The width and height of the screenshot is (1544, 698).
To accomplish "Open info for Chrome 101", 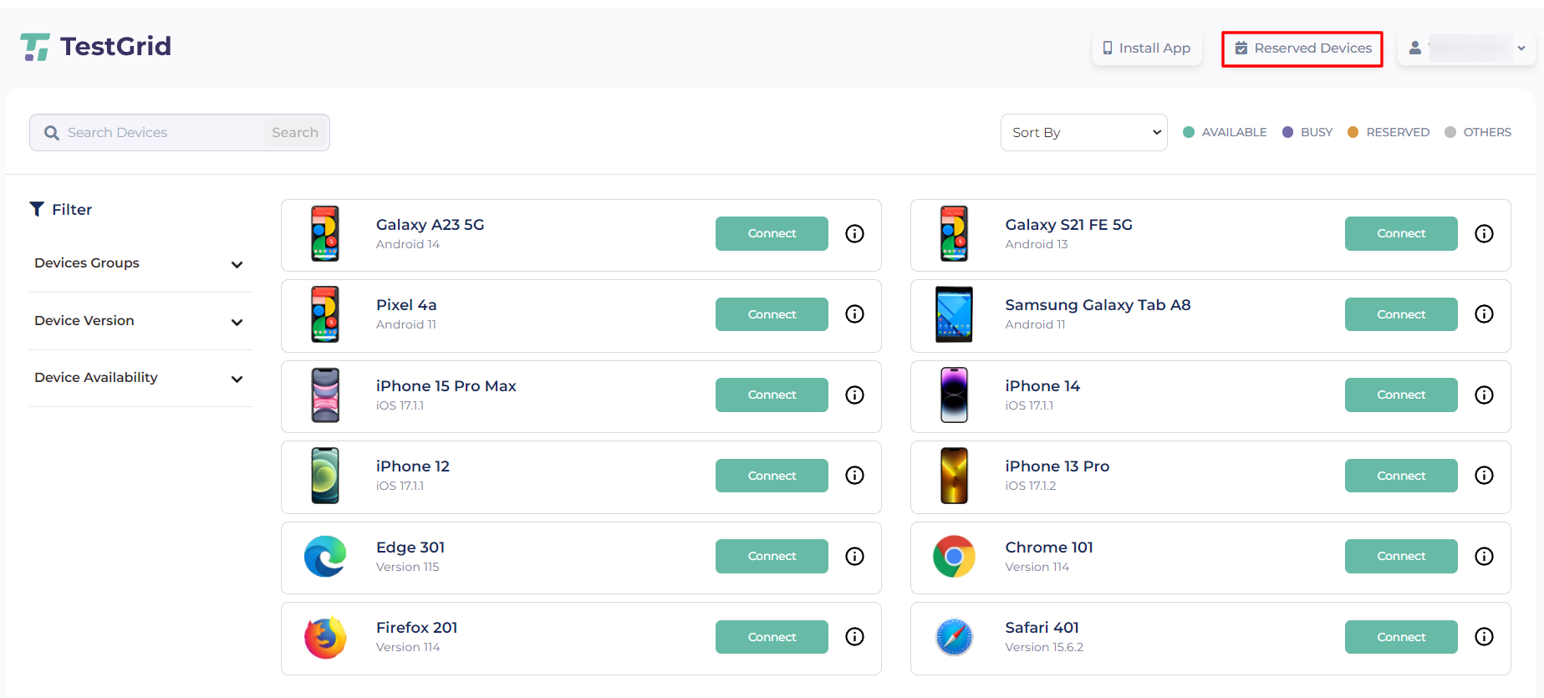I will click(1484, 556).
